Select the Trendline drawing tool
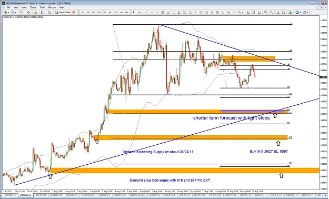329x199 pixels. [x=157, y=13]
